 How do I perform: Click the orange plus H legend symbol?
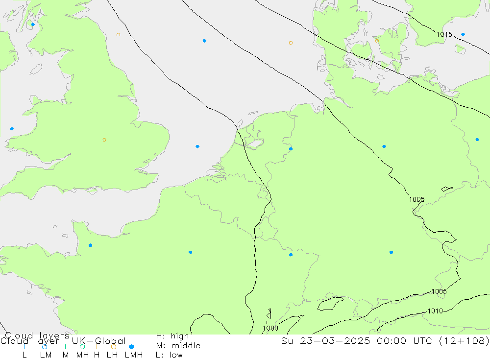(97, 347)
